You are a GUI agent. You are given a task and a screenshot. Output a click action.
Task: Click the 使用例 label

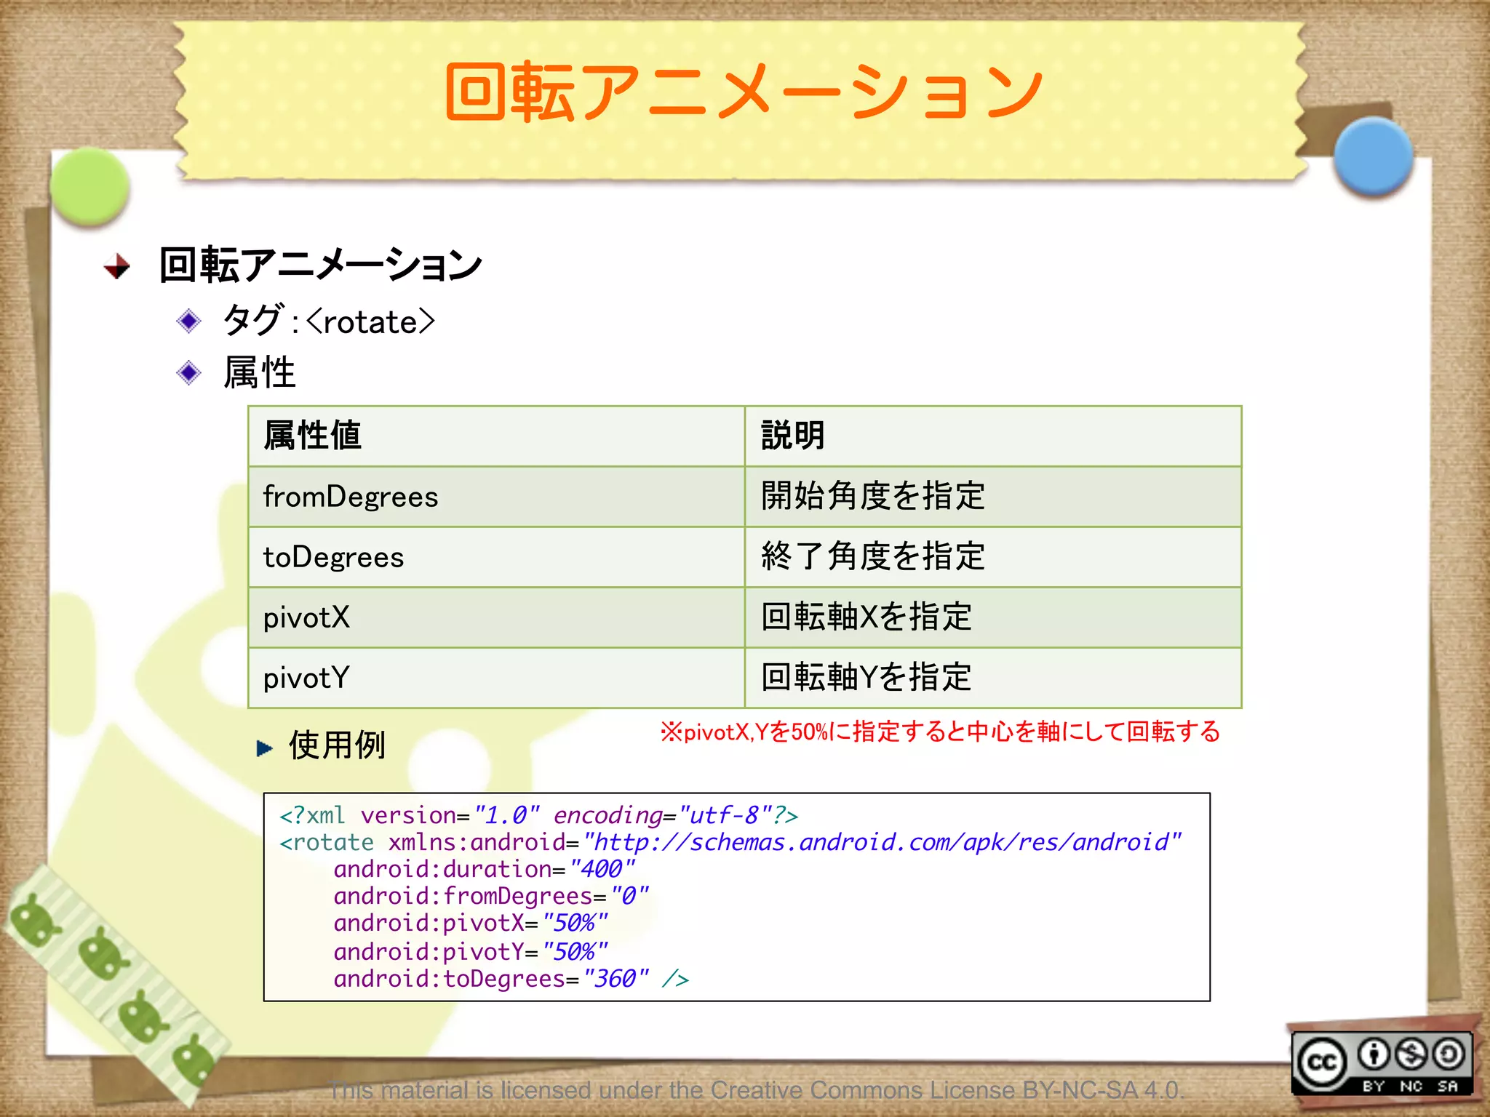337,745
